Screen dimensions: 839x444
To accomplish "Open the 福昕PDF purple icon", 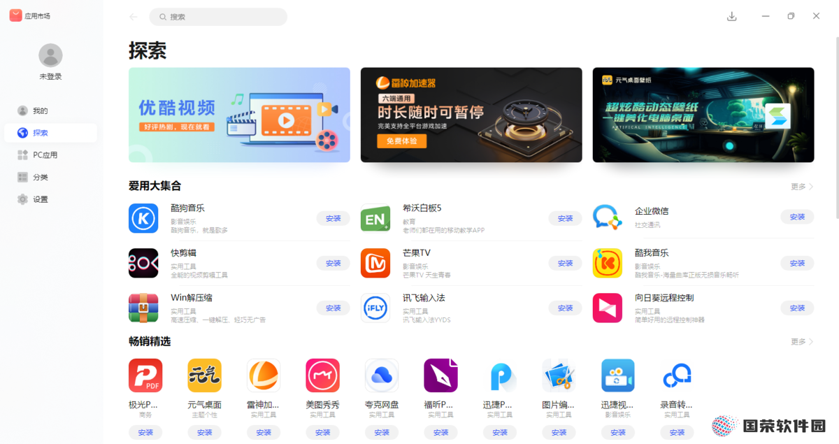I will coord(441,375).
